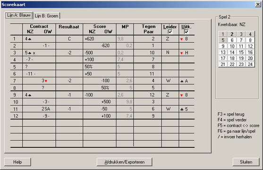
Task: Click the Help button
Action: (17, 162)
